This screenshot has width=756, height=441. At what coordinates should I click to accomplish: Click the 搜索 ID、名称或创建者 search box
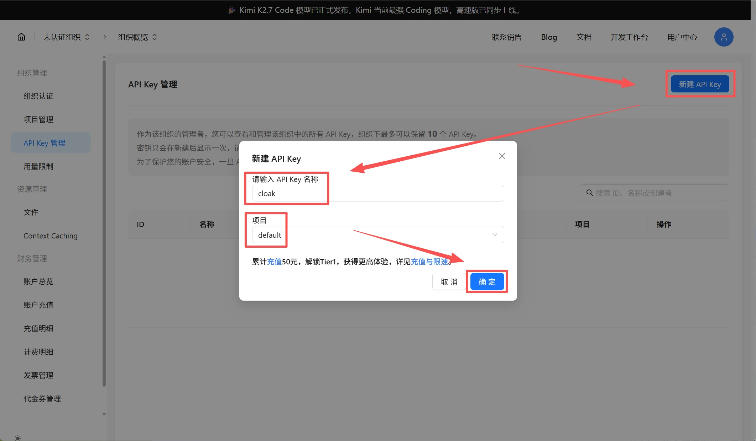click(654, 193)
